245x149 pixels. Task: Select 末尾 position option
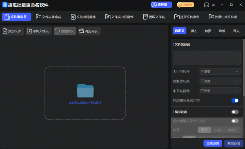pos(217,130)
